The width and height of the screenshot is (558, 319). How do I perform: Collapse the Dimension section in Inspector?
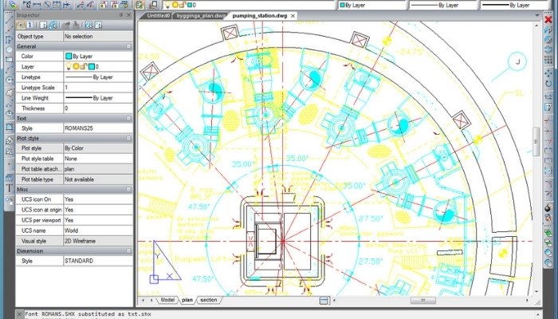click(128, 251)
